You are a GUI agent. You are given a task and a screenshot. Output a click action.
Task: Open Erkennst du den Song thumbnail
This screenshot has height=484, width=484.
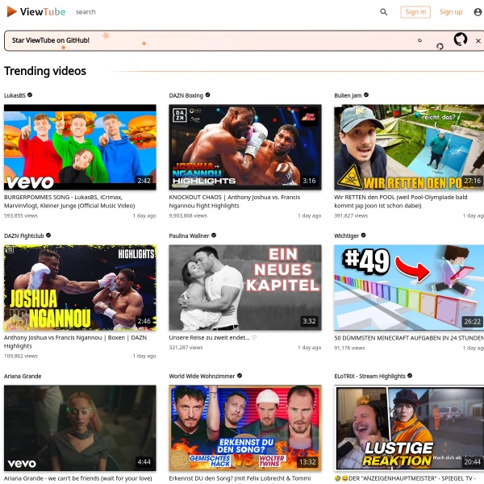point(245,428)
